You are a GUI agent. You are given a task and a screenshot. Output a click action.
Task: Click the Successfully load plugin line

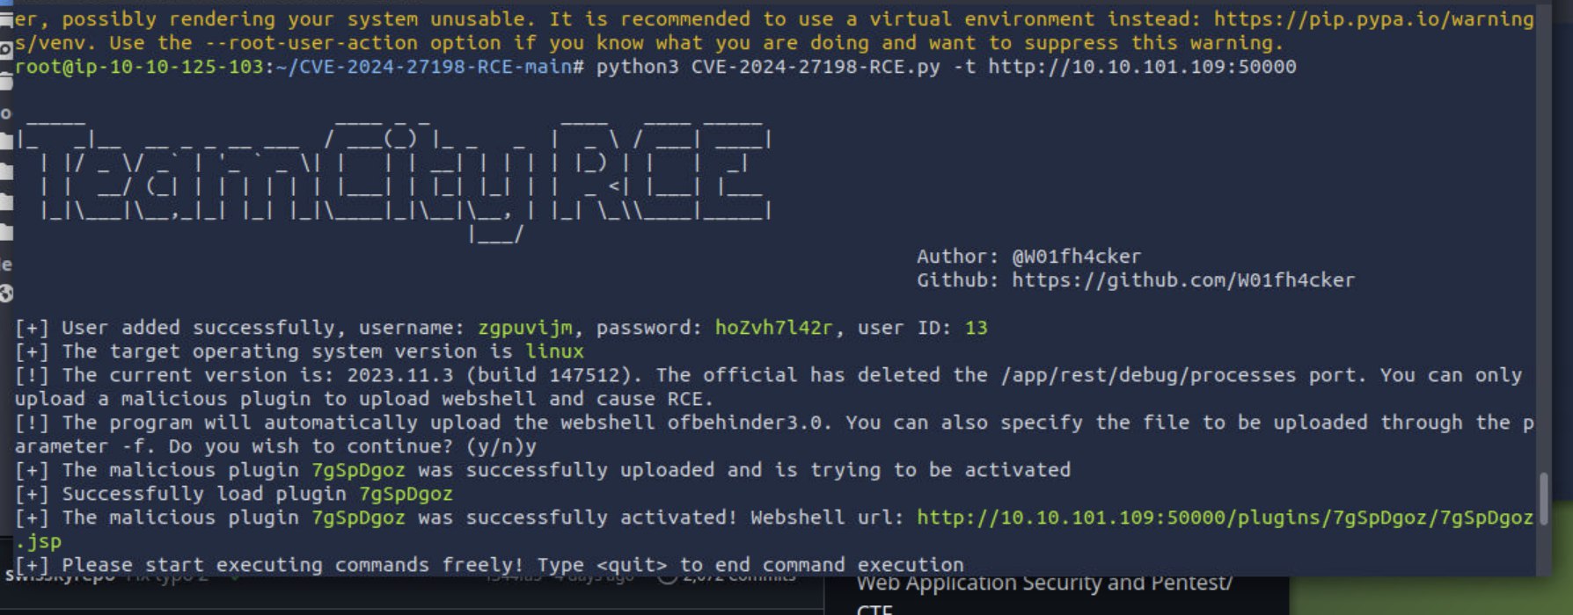point(234,494)
